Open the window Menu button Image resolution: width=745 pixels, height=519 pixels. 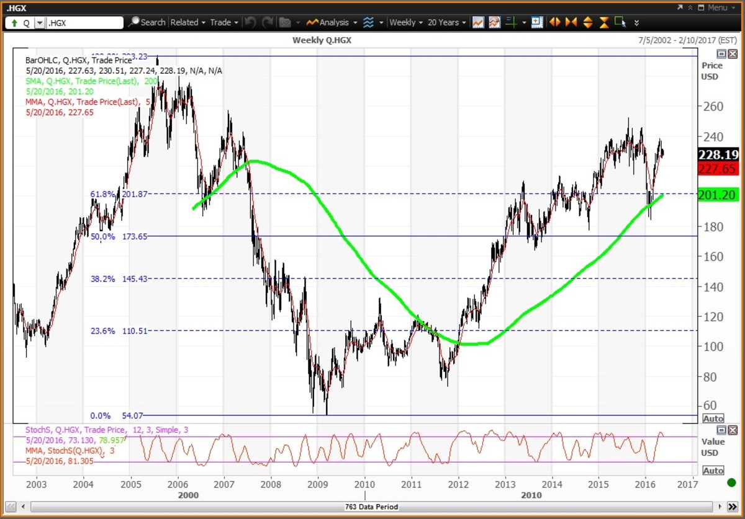pos(711,7)
